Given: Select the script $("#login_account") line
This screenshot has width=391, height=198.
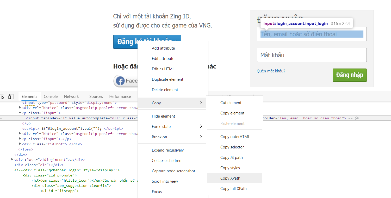Looking at the screenshot, I should point(72,128).
